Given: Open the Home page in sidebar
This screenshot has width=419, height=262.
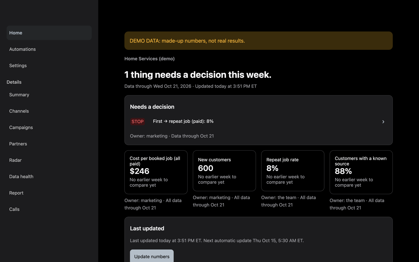Looking at the screenshot, I should [49, 33].
